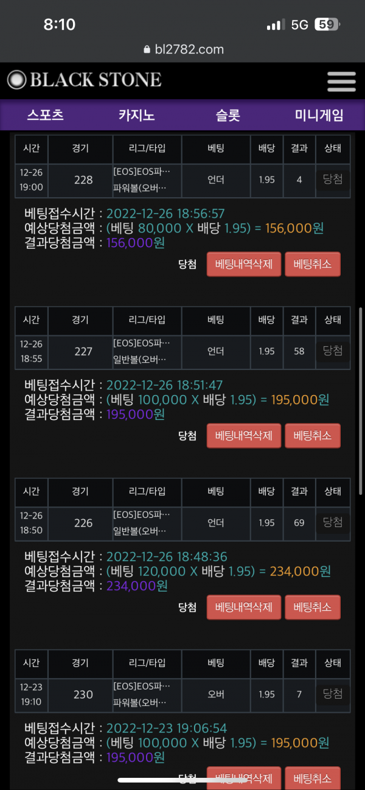Delete bet history for game 226
Image resolution: width=365 pixels, height=790 pixels.
coord(244,607)
